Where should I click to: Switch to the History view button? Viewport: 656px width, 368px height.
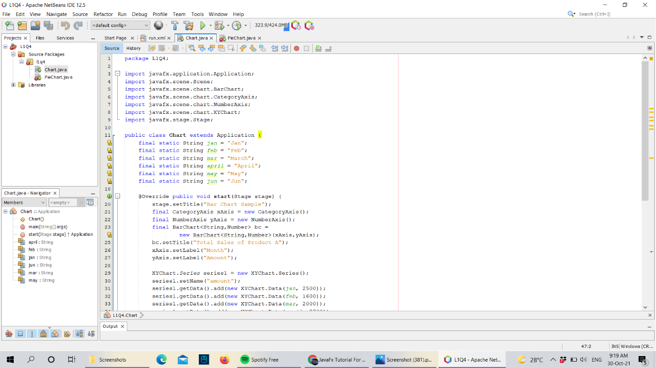click(x=133, y=48)
